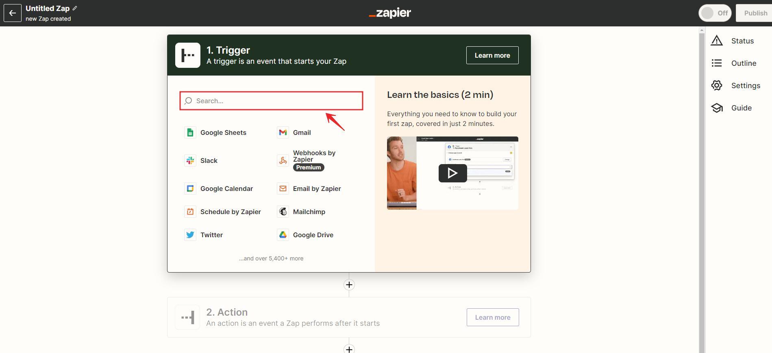Click scrollbar up arrow
The height and width of the screenshot is (353, 772).
702,30
